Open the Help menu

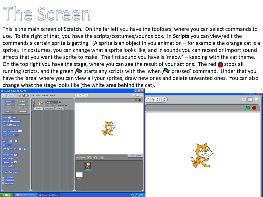[x=52, y=95]
